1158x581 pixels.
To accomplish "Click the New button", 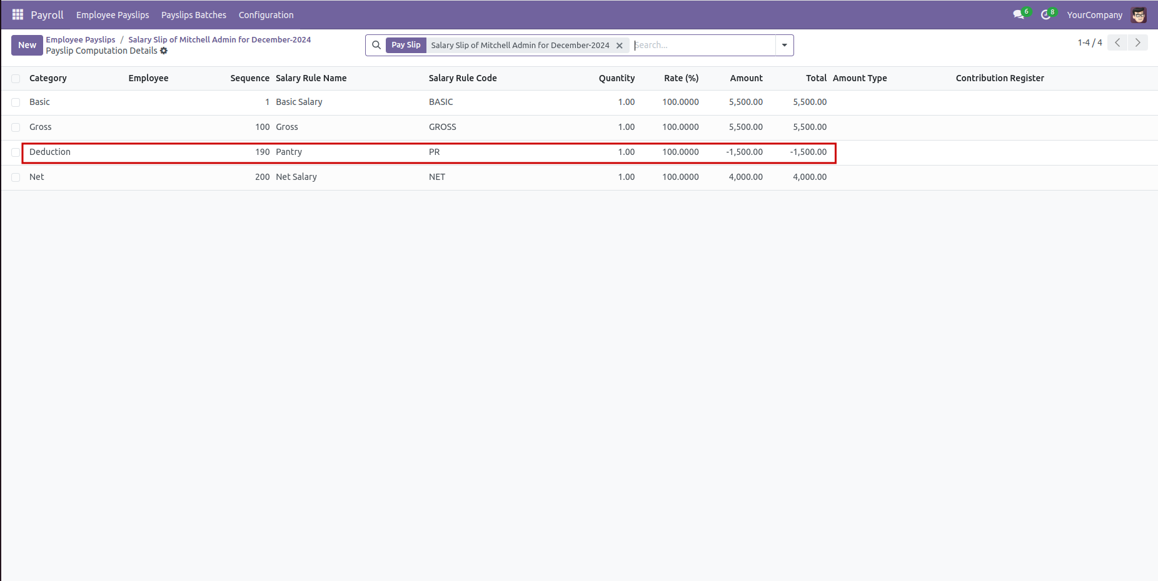I will (x=27, y=45).
